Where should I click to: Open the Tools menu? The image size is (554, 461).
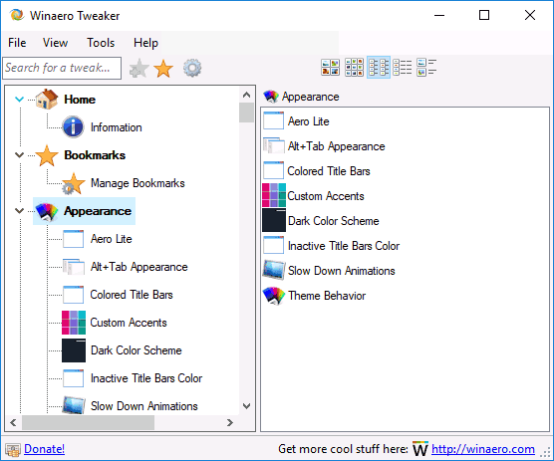101,43
